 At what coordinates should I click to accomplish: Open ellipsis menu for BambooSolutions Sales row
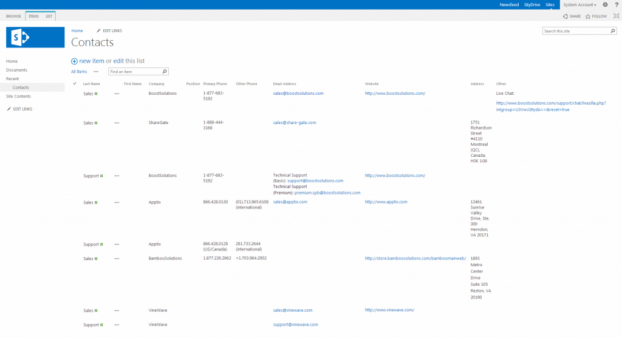tap(117, 258)
